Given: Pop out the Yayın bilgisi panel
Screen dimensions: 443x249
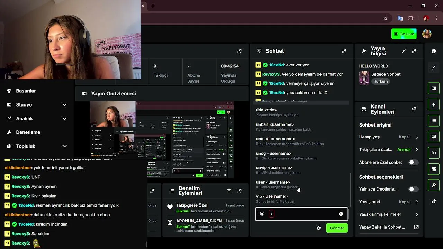Looking at the screenshot, I should (x=414, y=51).
